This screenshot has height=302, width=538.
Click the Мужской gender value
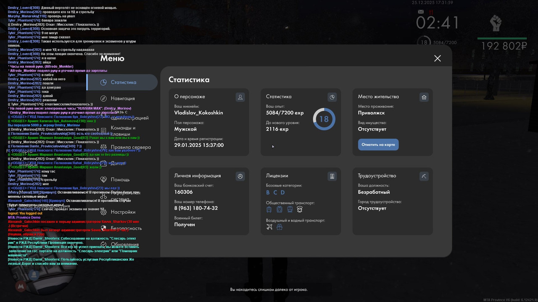pyautogui.click(x=186, y=129)
